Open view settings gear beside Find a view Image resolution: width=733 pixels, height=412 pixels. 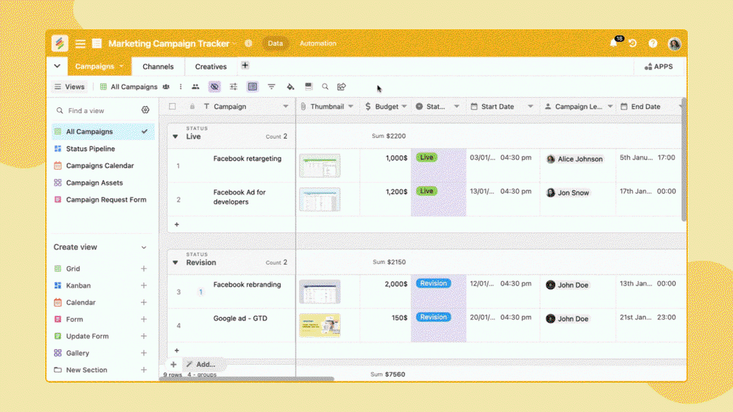pos(145,110)
